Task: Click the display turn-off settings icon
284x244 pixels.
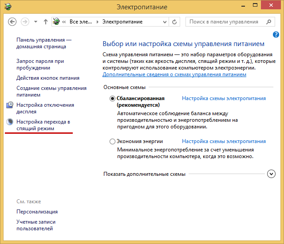Action: [x=10, y=105]
